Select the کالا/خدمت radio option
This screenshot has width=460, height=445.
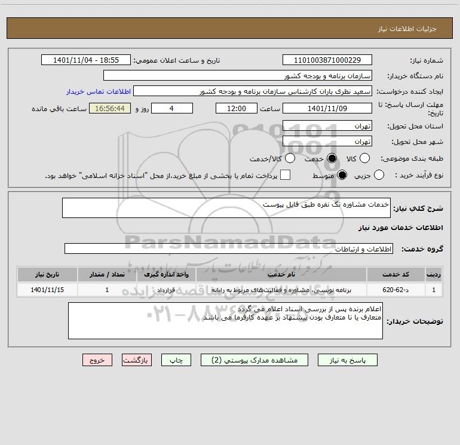coord(290,158)
